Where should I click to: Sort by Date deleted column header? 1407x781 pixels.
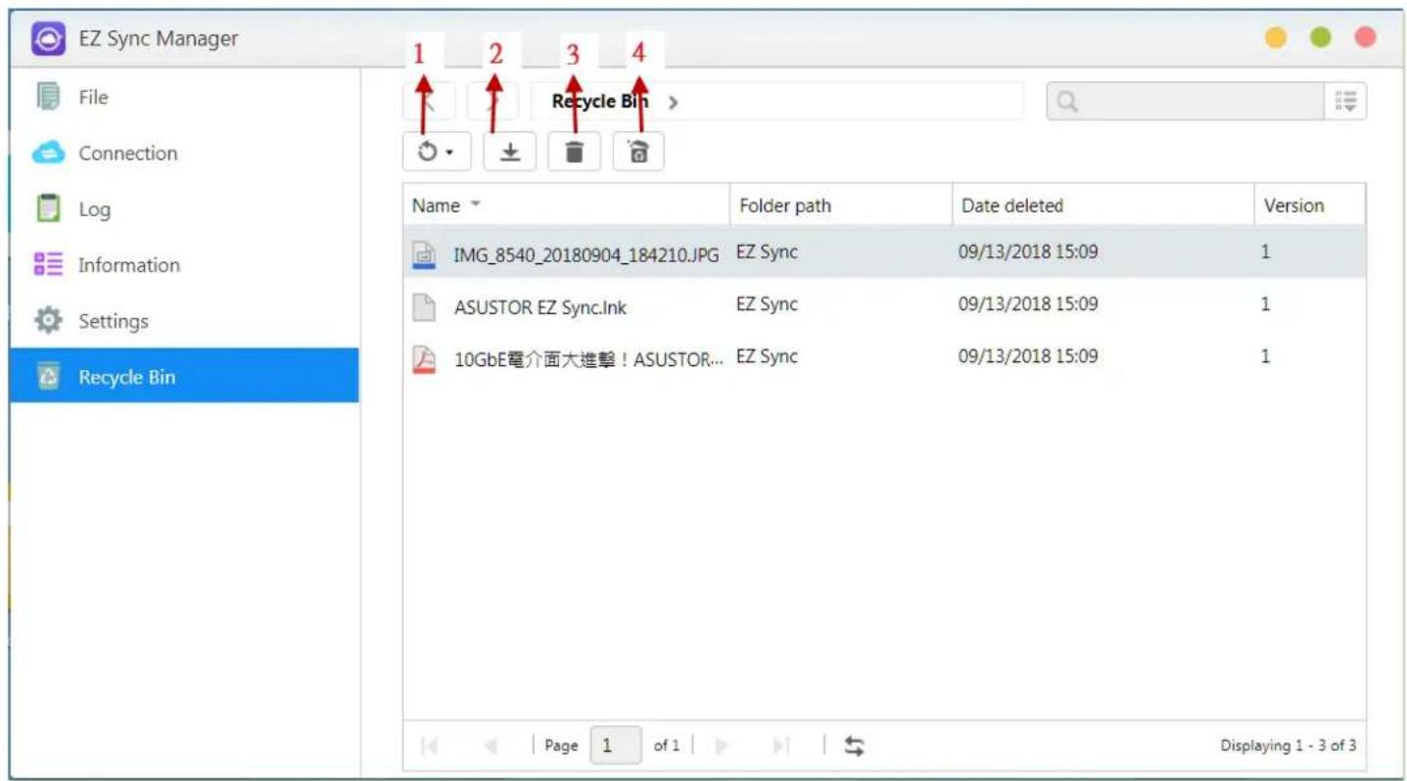click(1102, 206)
